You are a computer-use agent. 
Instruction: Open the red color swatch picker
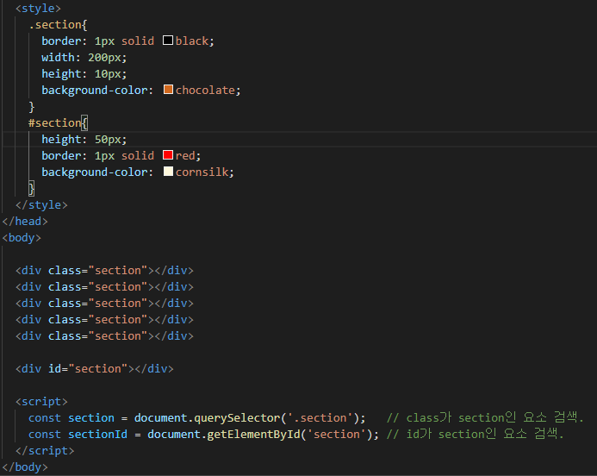click(x=168, y=155)
